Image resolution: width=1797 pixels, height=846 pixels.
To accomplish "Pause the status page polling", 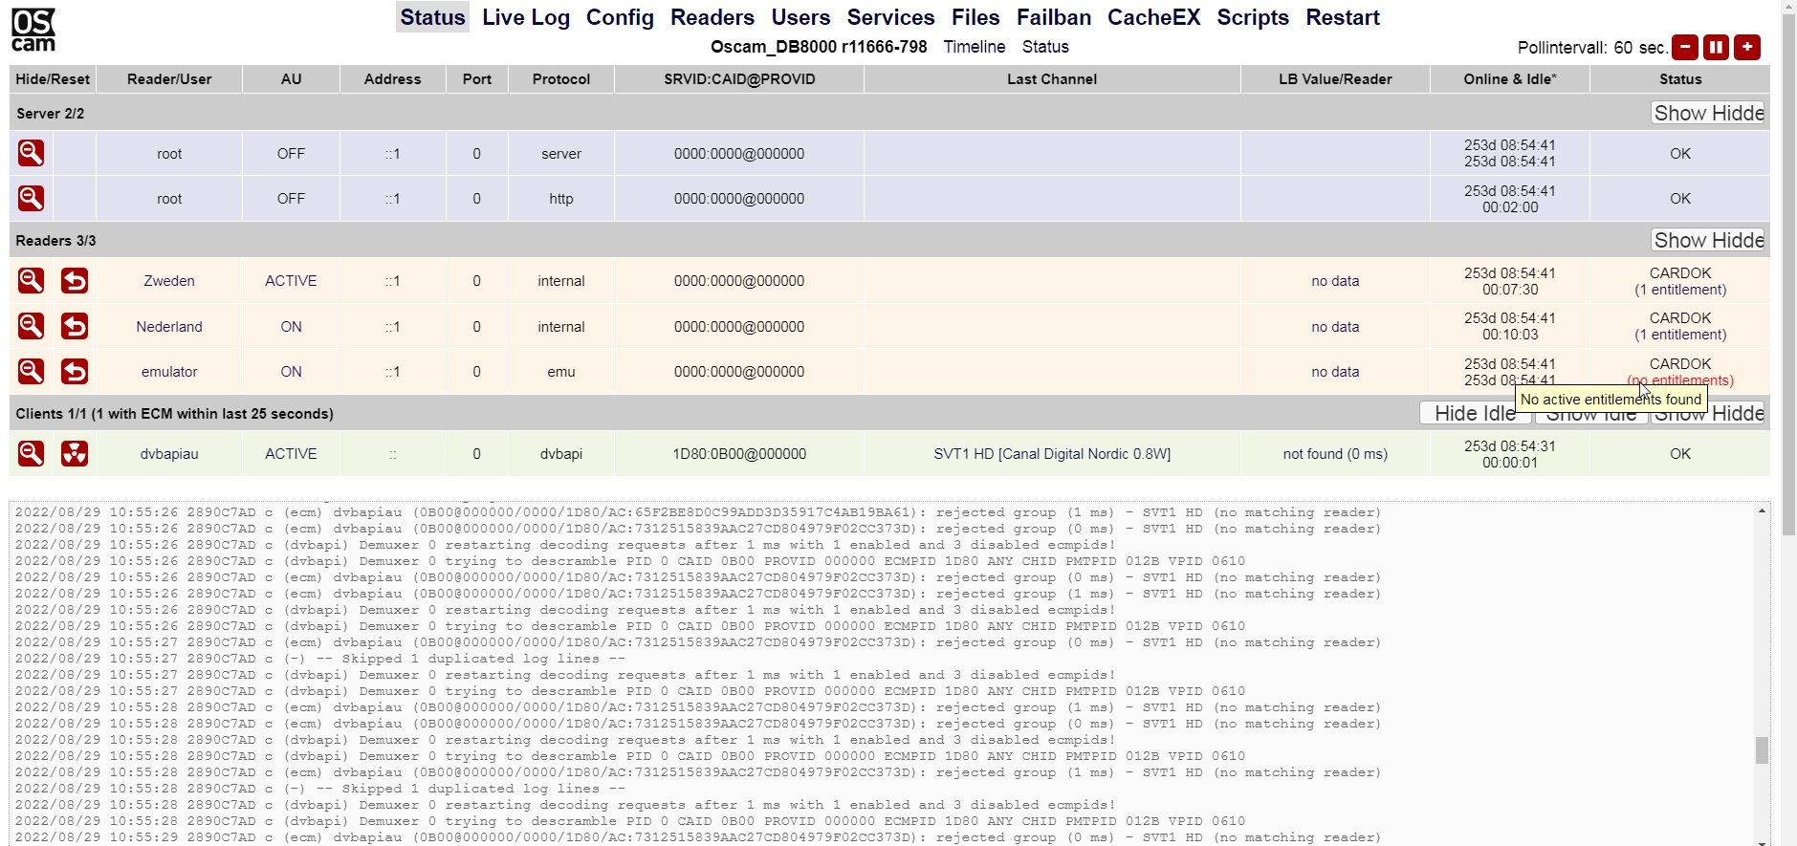I will (1716, 47).
